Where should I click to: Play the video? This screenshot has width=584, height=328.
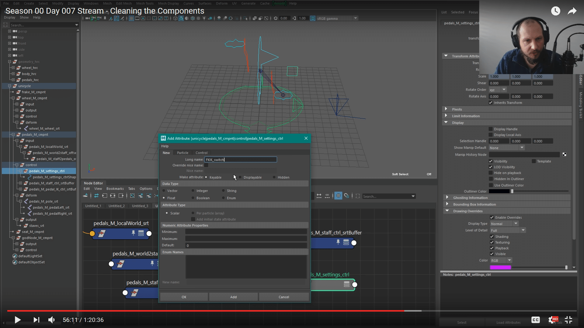coord(18,320)
